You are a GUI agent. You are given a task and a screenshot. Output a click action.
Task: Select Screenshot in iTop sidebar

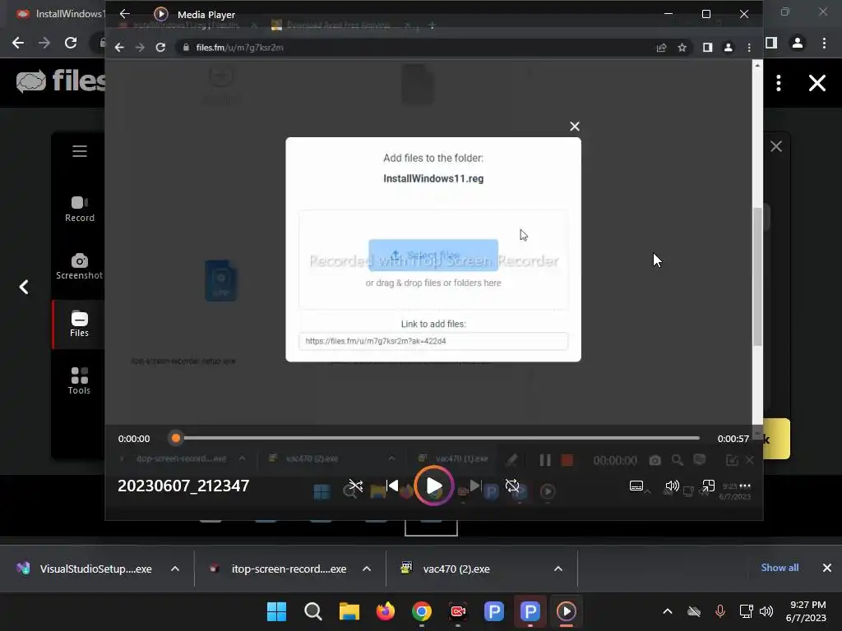click(80, 267)
